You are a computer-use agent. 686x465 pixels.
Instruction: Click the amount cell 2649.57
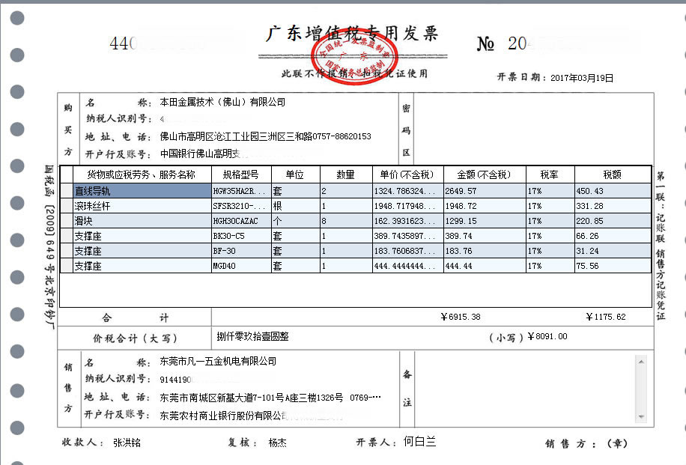tap(485, 191)
